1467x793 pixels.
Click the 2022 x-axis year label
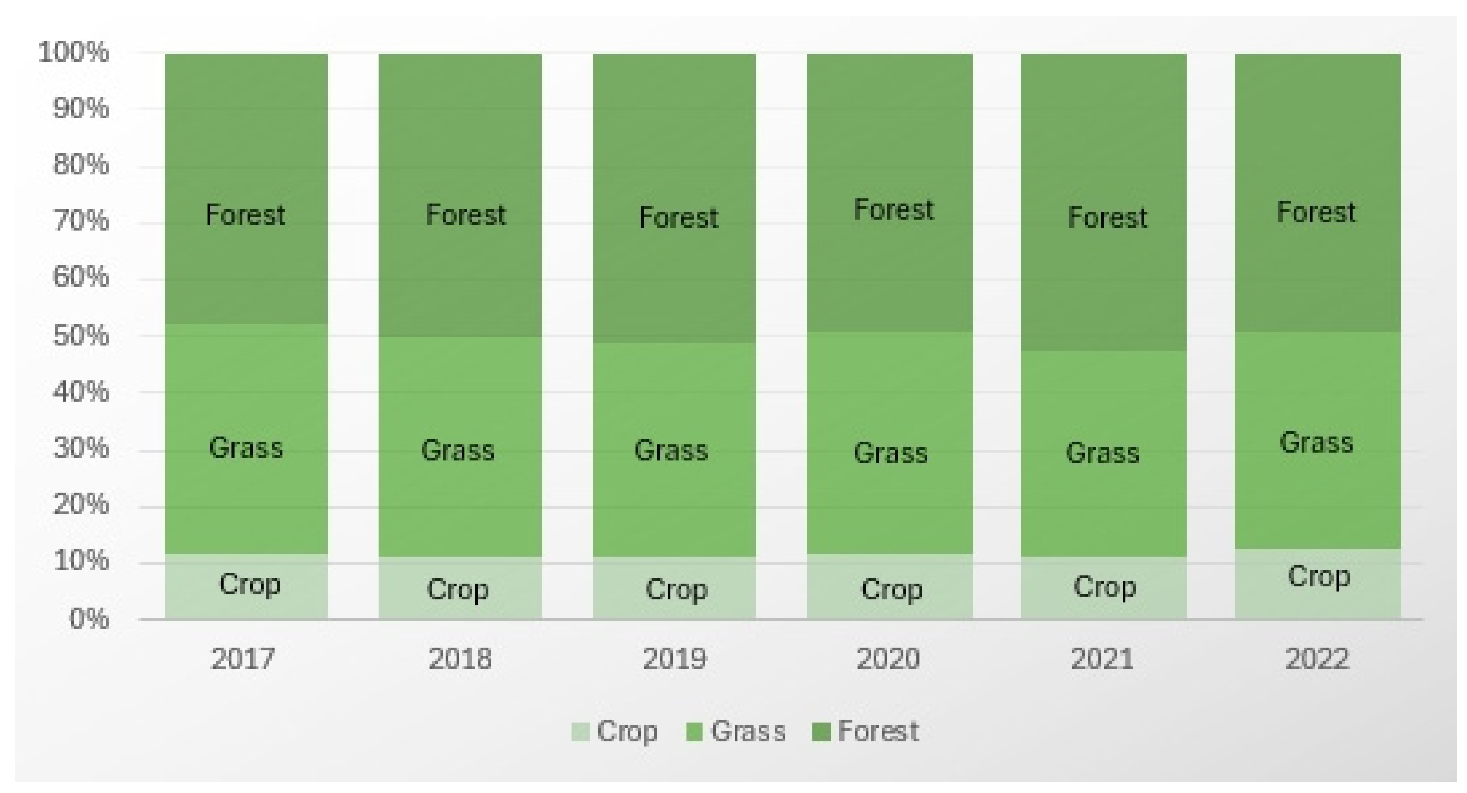click(1317, 659)
